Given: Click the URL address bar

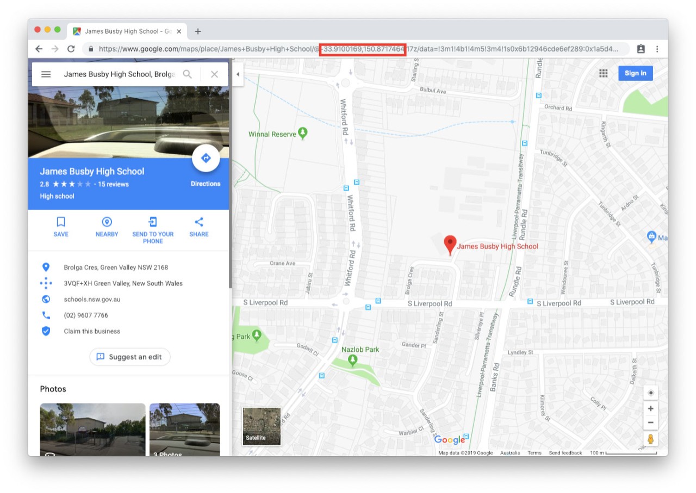Looking at the screenshot, I should pyautogui.click(x=356, y=49).
